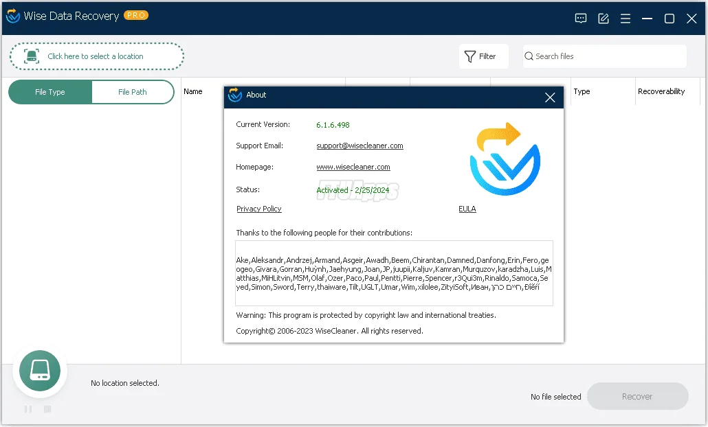This screenshot has width=708, height=427.
Task: Click the PRO badge next to the title
Action: (136, 15)
